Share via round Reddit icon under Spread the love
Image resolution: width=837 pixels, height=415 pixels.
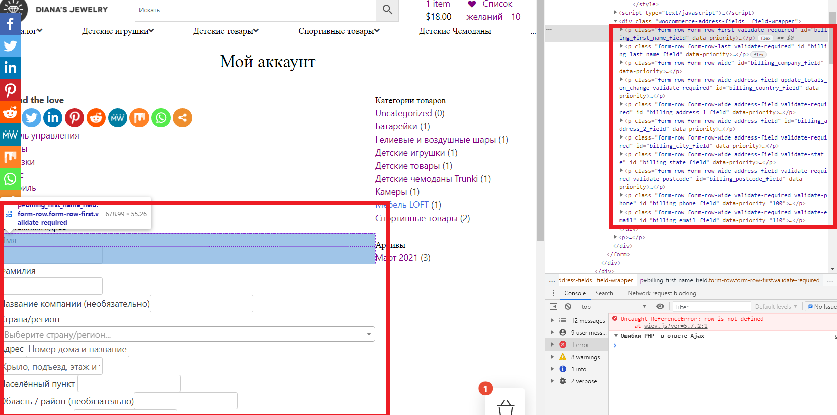96,118
